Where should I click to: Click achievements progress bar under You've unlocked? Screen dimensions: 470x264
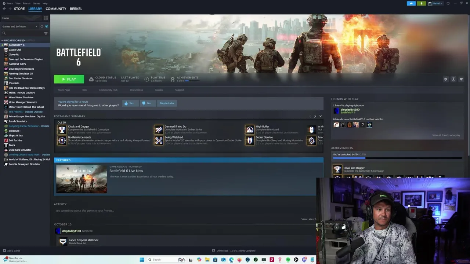point(397,158)
